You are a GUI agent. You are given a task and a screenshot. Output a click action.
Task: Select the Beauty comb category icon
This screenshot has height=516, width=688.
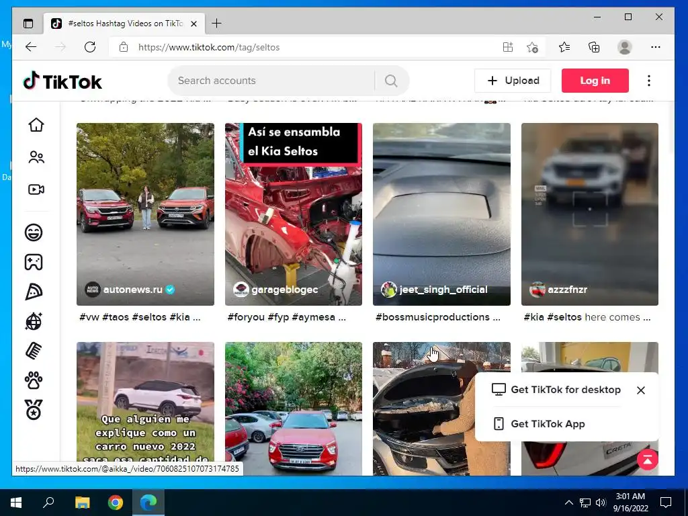(x=34, y=351)
